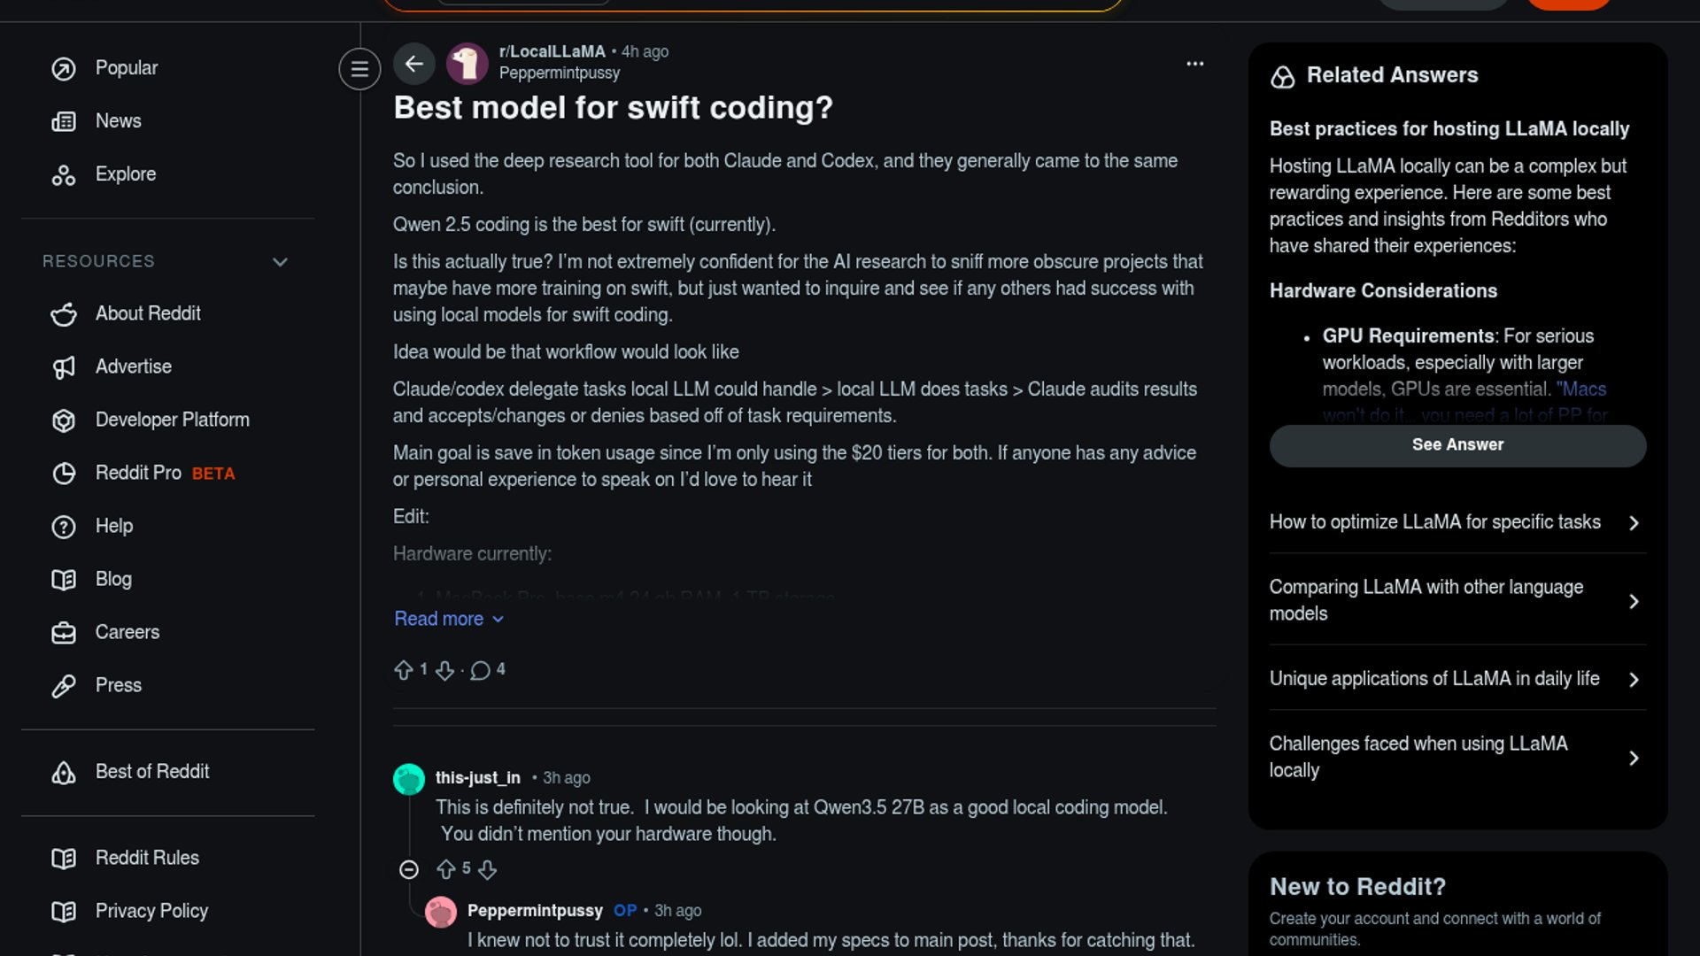The height and width of the screenshot is (956, 1700).
Task: Click the r/LocalLLaMA community avatar
Action: tap(467, 64)
